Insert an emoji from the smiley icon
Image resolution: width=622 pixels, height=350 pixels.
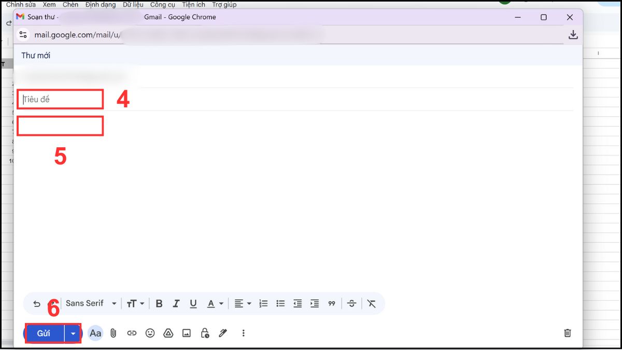[150, 333]
